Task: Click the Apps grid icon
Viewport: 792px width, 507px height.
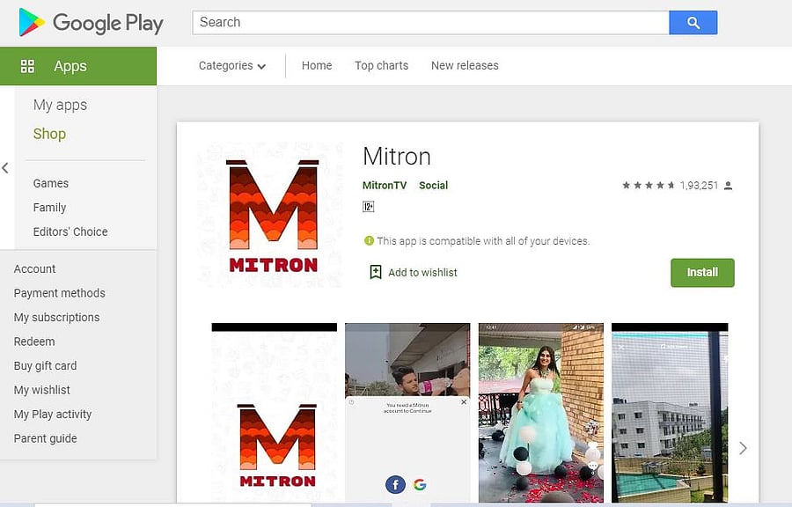Action: 27,66
